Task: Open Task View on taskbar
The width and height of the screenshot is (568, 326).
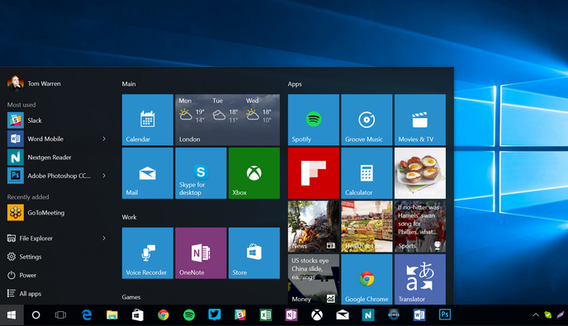Action: [x=60, y=315]
